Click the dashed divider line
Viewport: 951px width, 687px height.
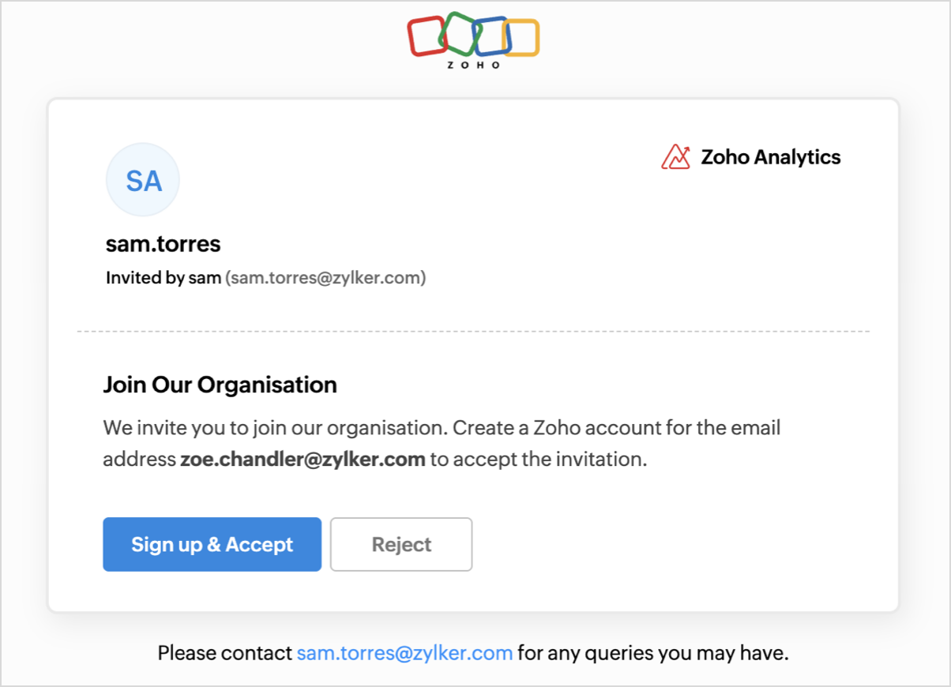[x=473, y=331]
